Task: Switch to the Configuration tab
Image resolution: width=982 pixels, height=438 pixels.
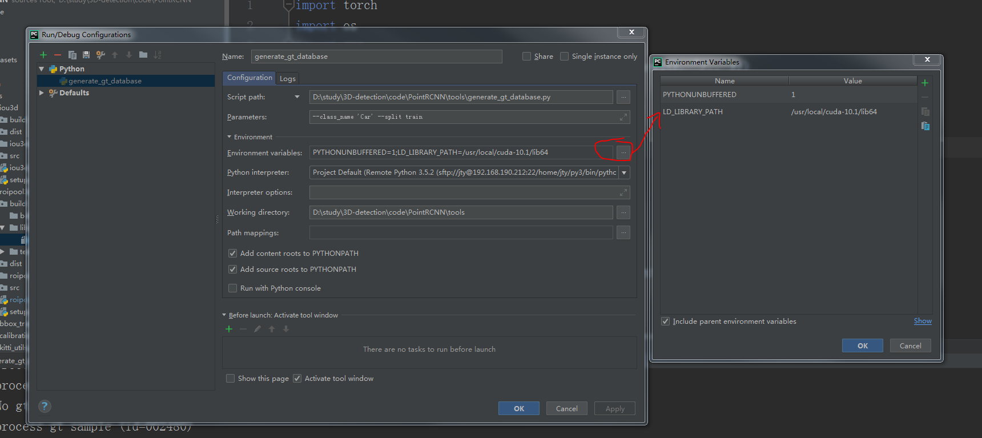Action: (x=249, y=78)
